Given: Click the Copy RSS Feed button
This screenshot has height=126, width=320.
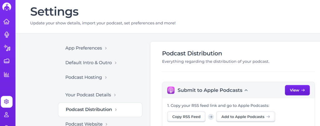Looking at the screenshot, I should click(186, 117).
